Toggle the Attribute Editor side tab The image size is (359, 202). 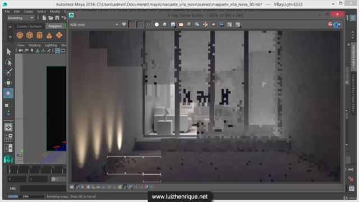(x=353, y=56)
